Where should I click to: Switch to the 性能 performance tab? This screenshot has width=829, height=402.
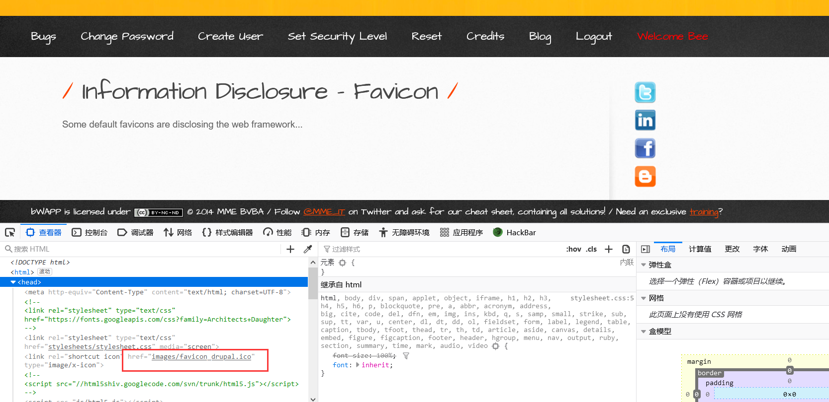point(277,232)
